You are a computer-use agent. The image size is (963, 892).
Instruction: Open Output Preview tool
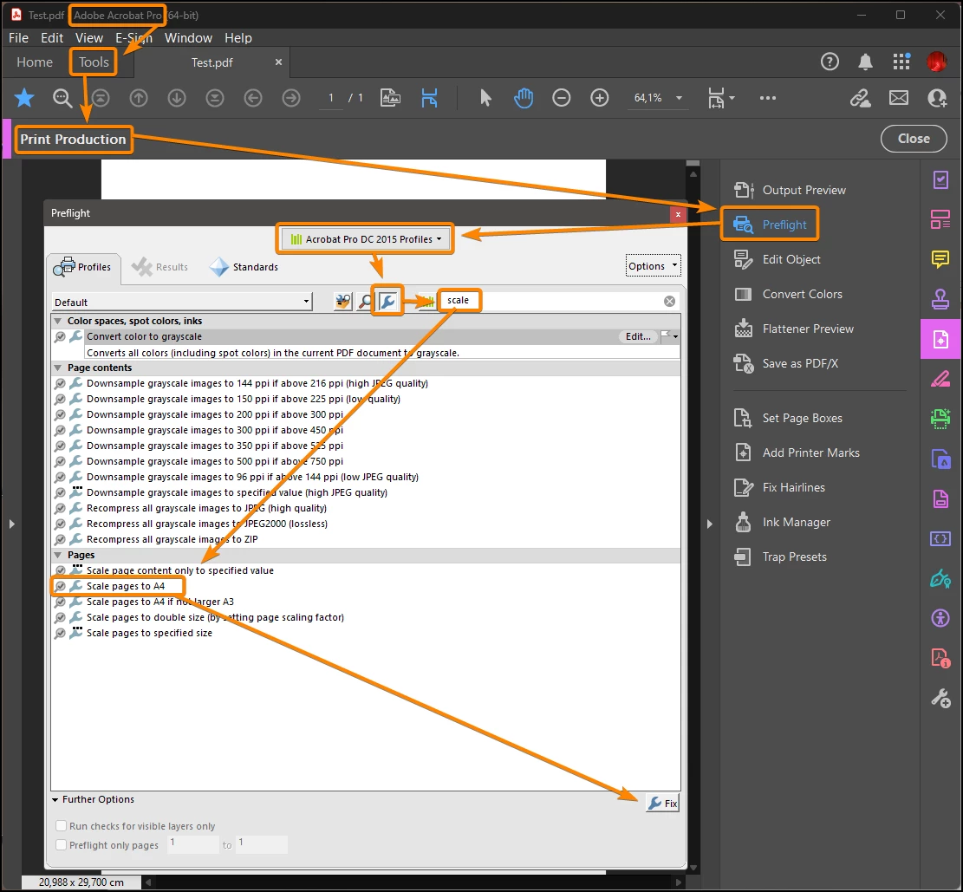pyautogui.click(x=790, y=190)
